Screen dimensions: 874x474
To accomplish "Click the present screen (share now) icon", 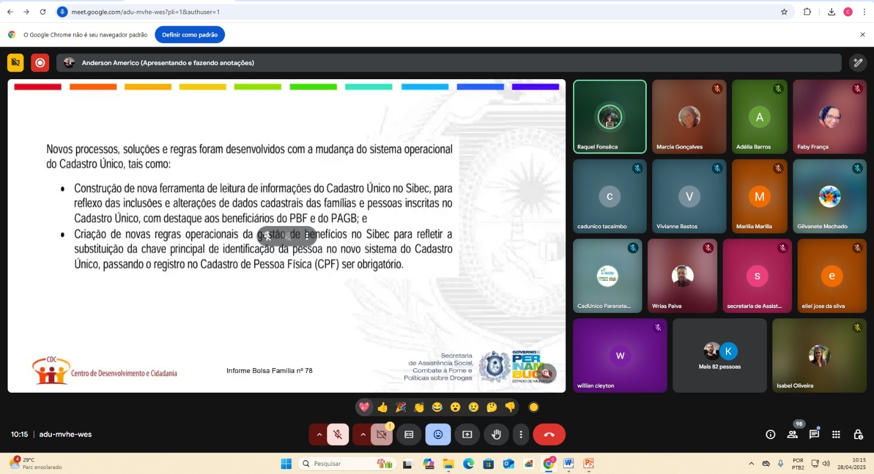I will pyautogui.click(x=467, y=435).
